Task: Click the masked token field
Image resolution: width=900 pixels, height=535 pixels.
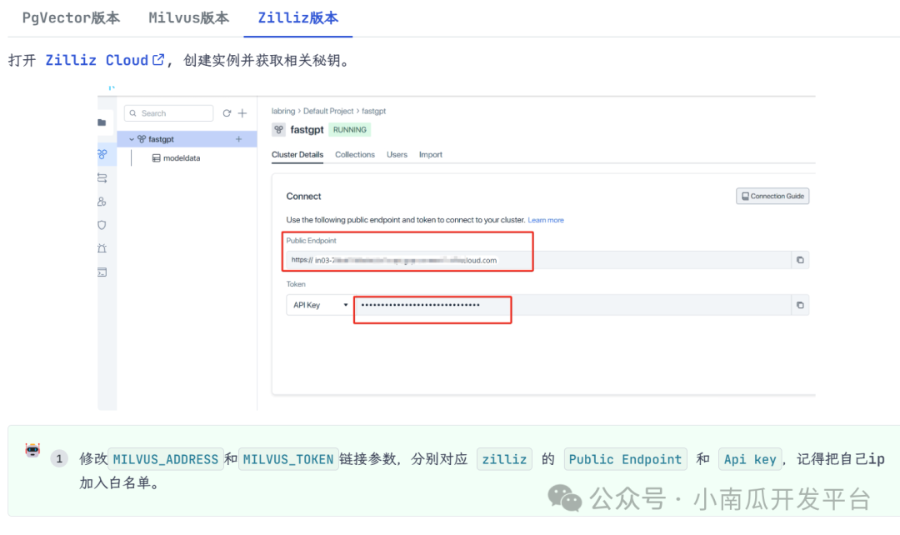Action: click(x=572, y=305)
